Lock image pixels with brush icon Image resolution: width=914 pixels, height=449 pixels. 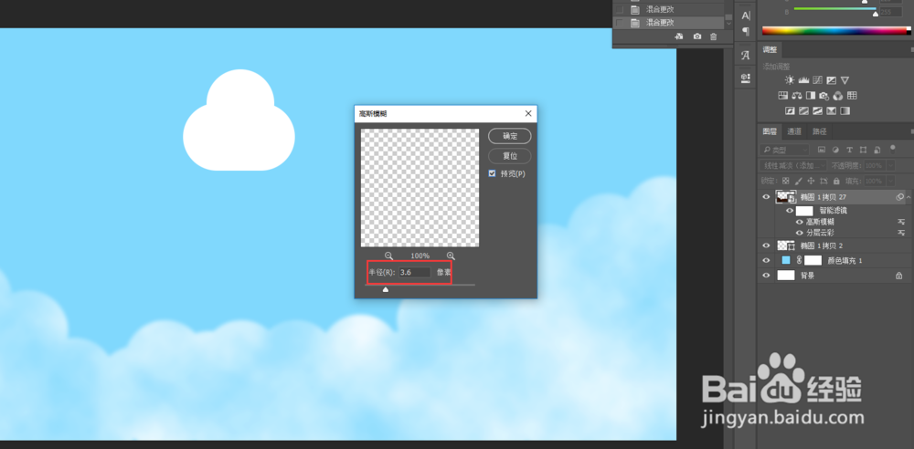coord(799,181)
